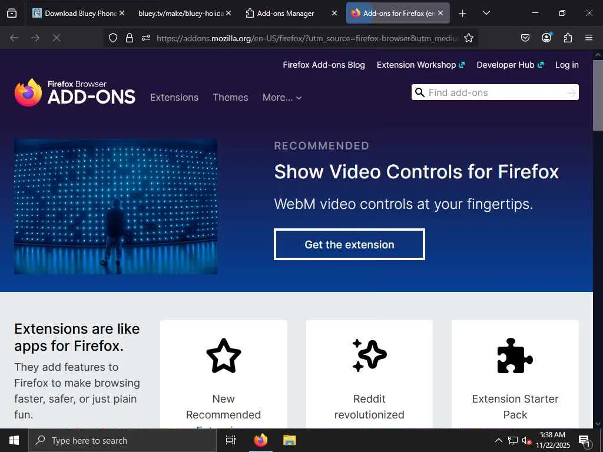Viewport: 603px width, 452px height.
Task: Click the Windows taskbar search box
Action: tap(122, 440)
